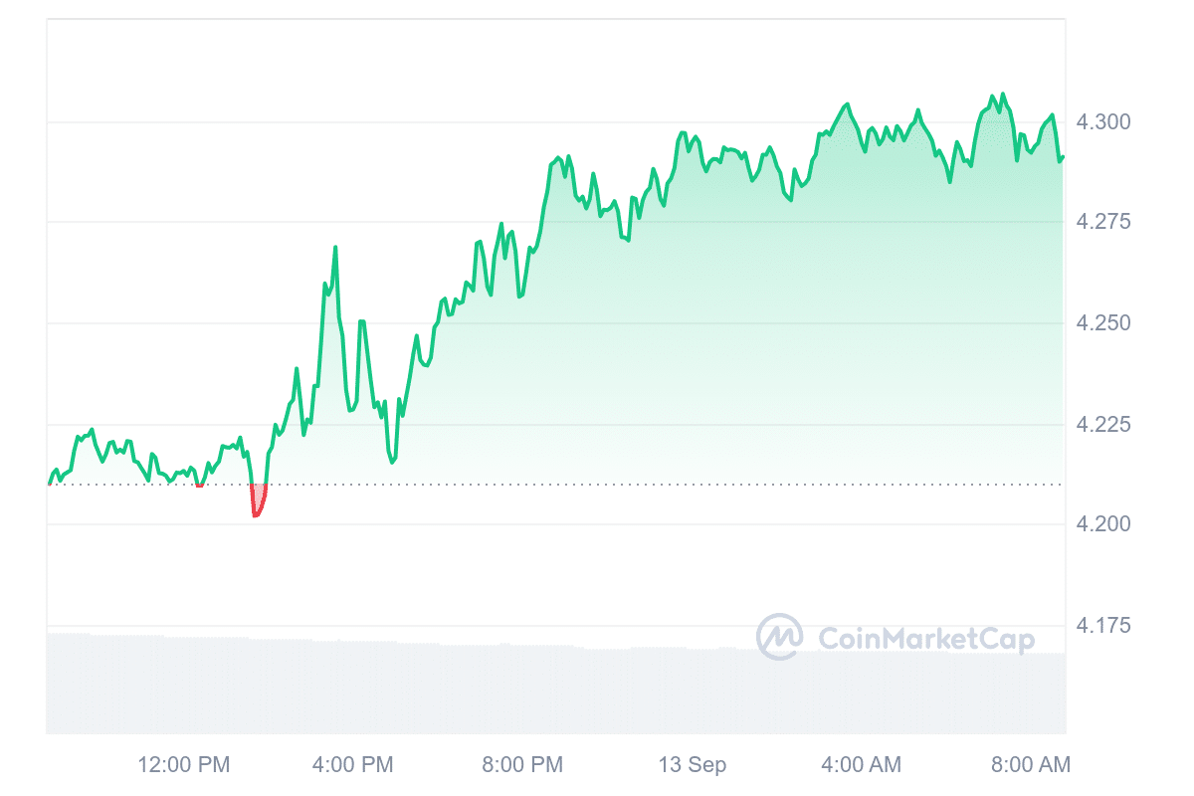Click the 4:00 PM time label

353,765
